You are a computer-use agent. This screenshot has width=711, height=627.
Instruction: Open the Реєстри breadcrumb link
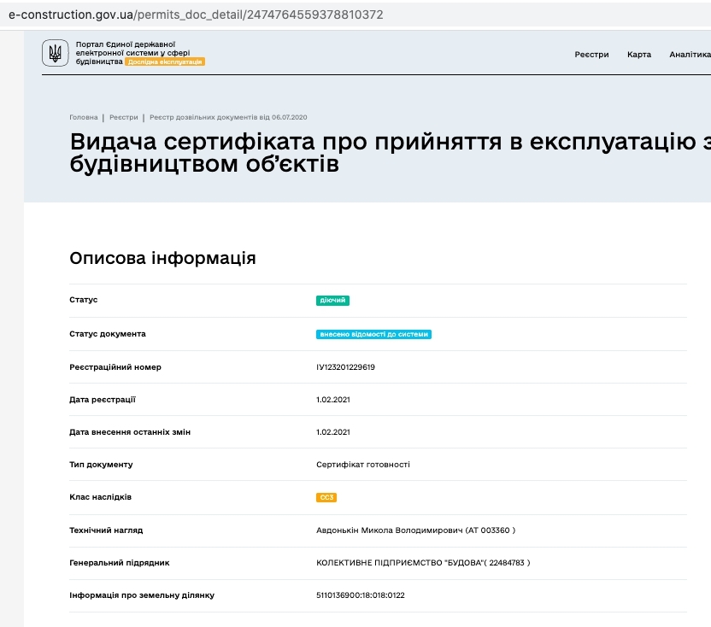pos(123,117)
